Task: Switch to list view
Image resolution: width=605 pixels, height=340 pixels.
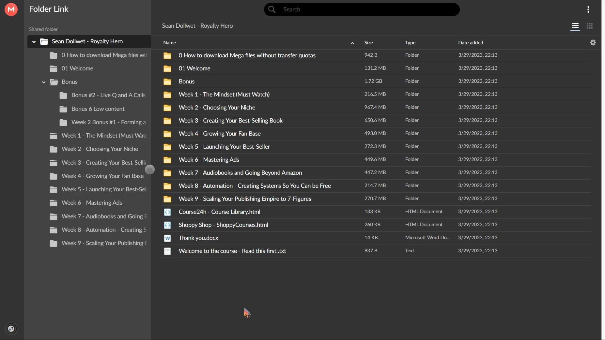Action: click(575, 26)
